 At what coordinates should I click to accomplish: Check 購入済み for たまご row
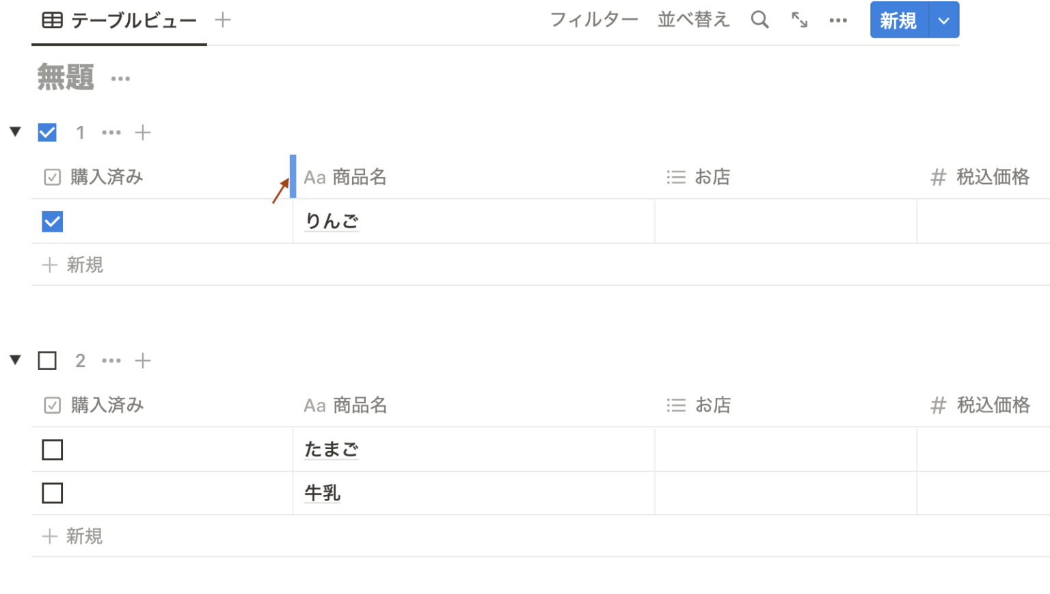point(52,450)
